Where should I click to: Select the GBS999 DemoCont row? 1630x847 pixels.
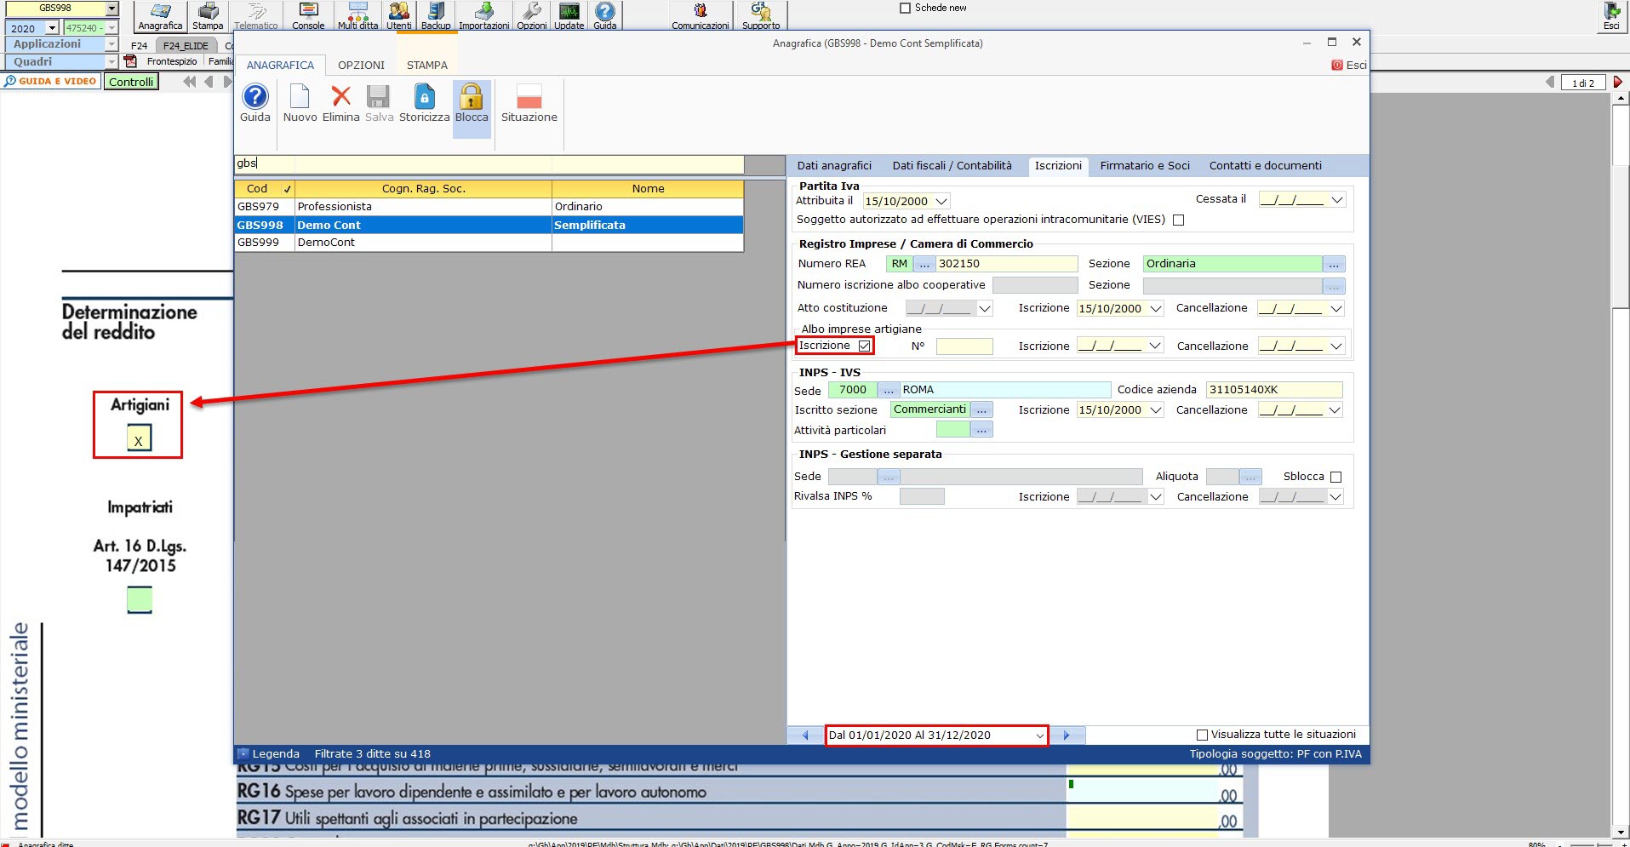[489, 243]
